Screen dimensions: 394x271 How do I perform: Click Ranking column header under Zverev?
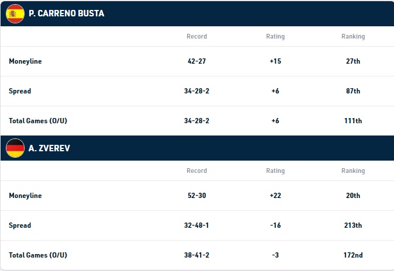pyautogui.click(x=353, y=171)
